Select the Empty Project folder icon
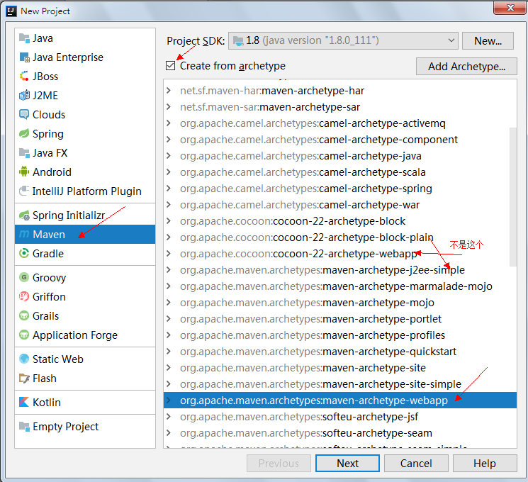The image size is (528, 482). point(24,427)
